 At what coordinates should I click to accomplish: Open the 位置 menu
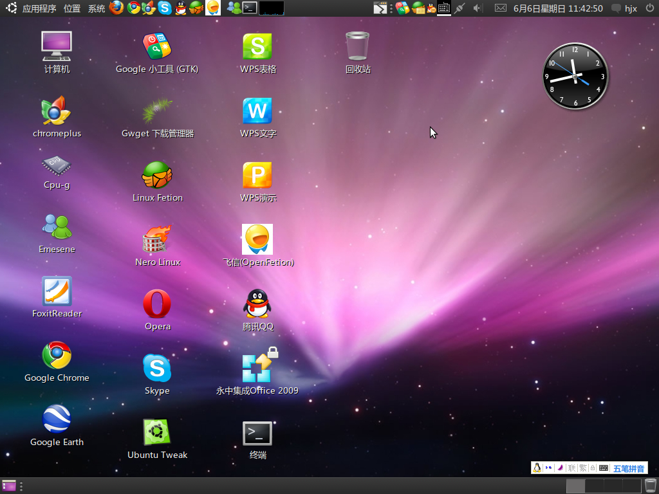72,8
